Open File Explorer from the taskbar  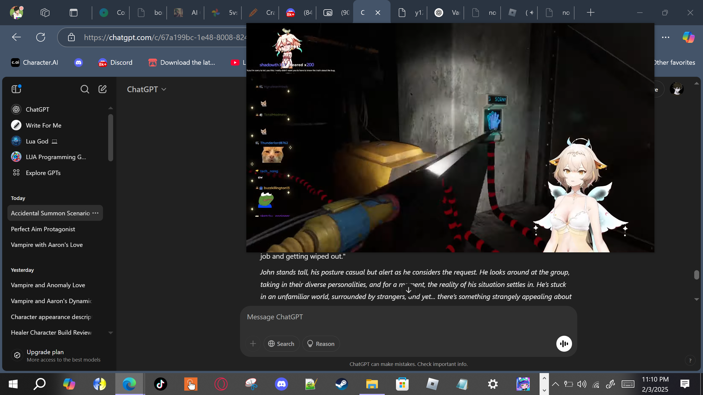(x=372, y=384)
